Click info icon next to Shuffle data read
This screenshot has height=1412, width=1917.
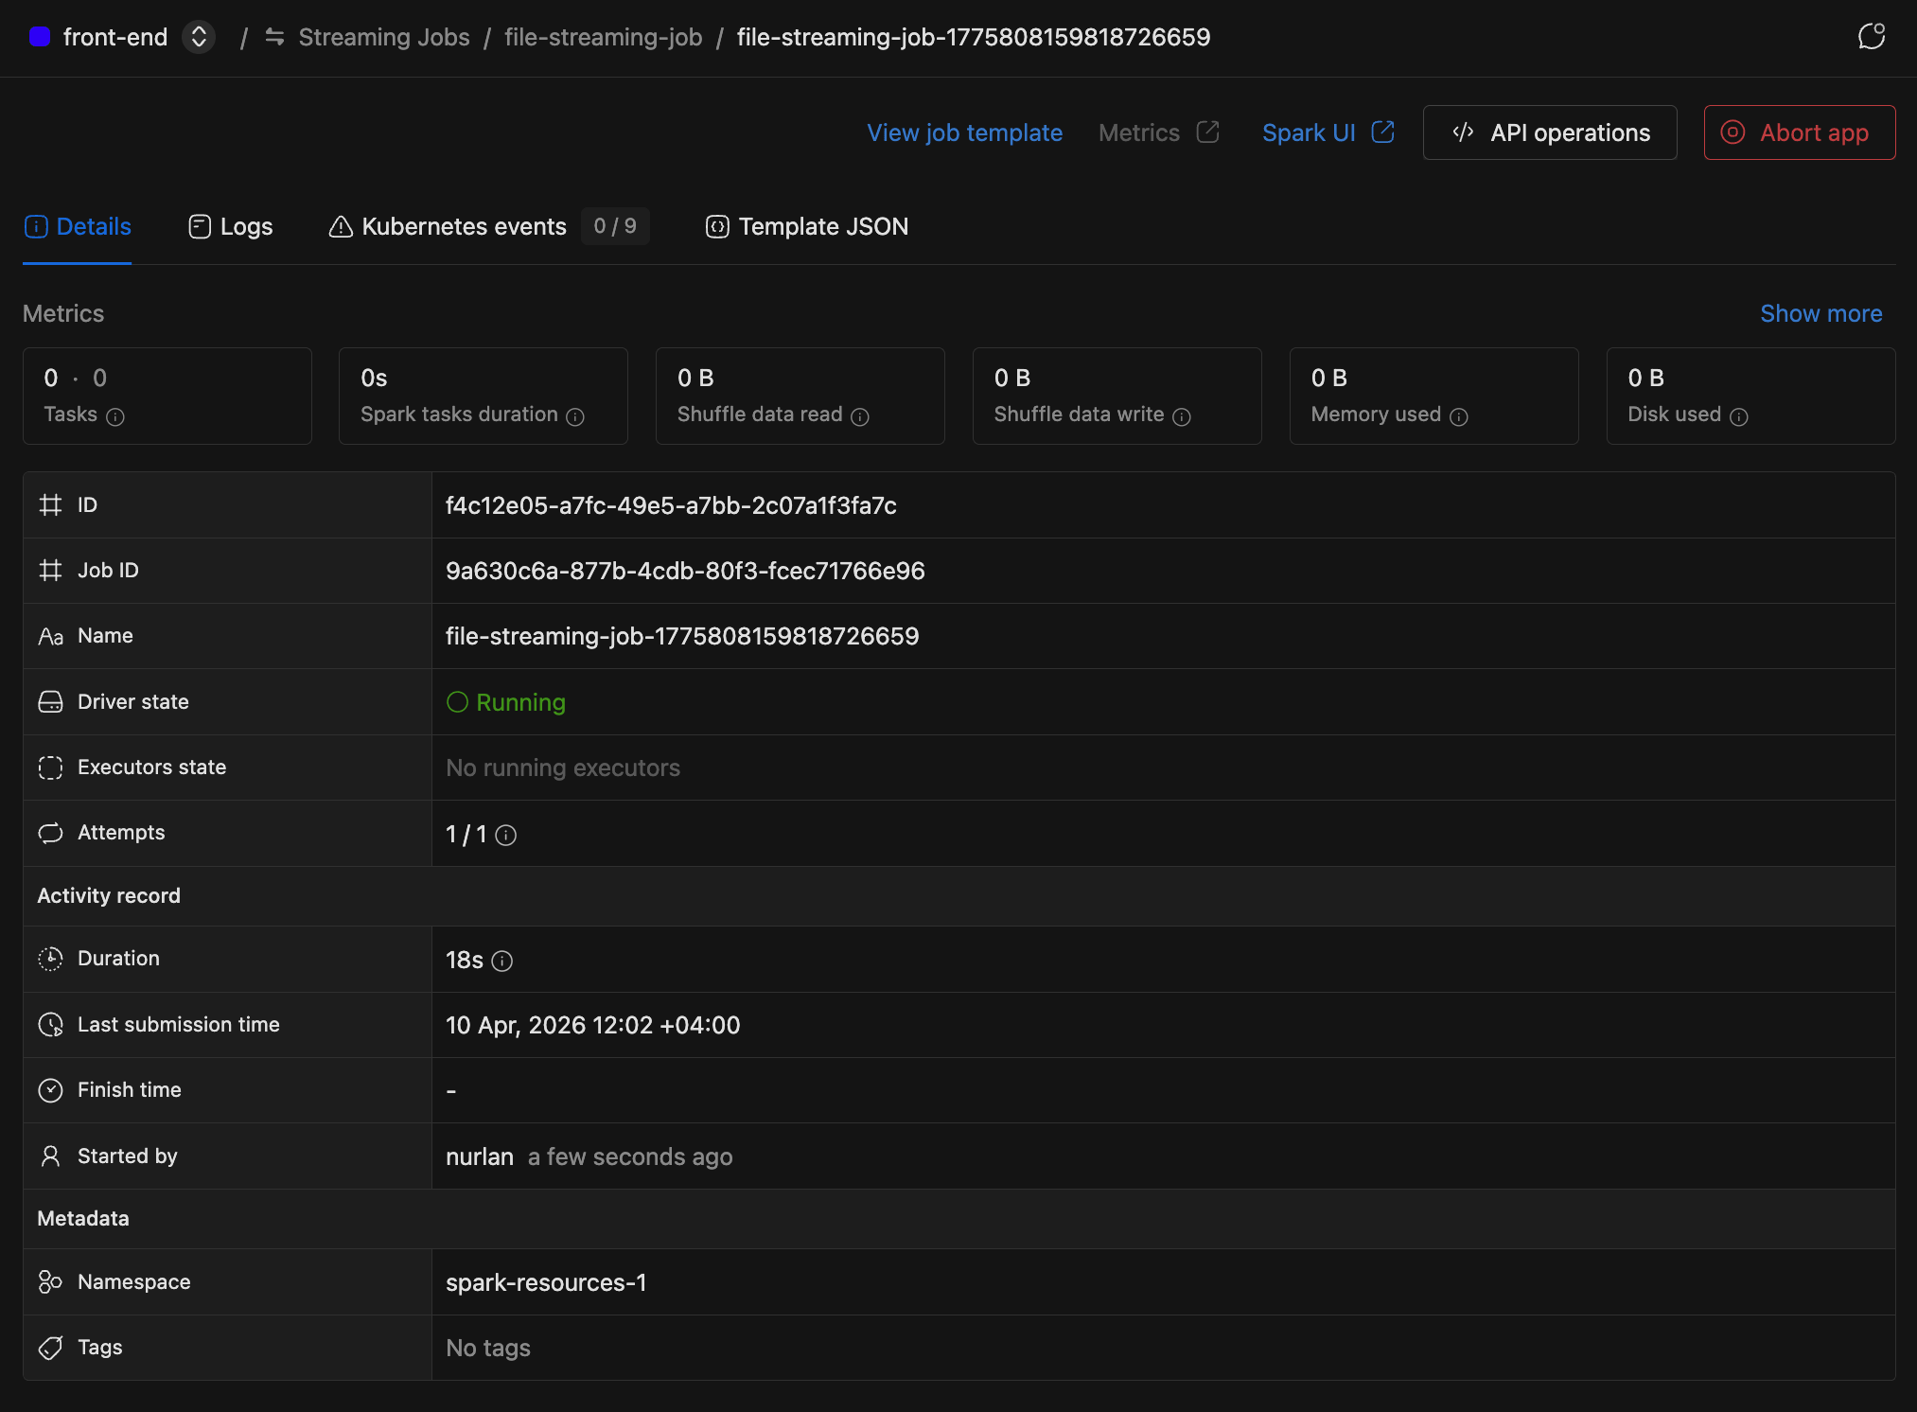860,416
